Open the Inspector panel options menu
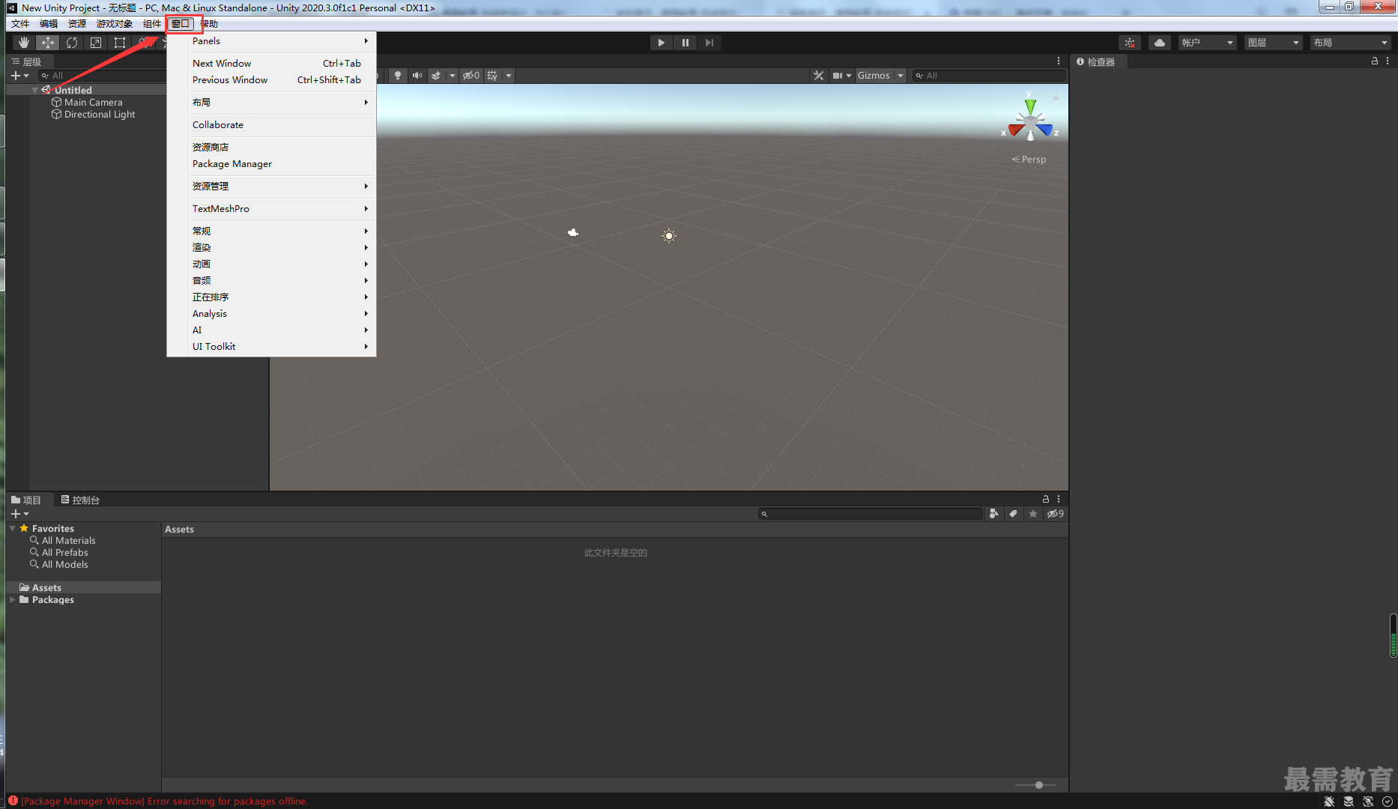Screen dimensions: 1398x809 pos(1388,61)
